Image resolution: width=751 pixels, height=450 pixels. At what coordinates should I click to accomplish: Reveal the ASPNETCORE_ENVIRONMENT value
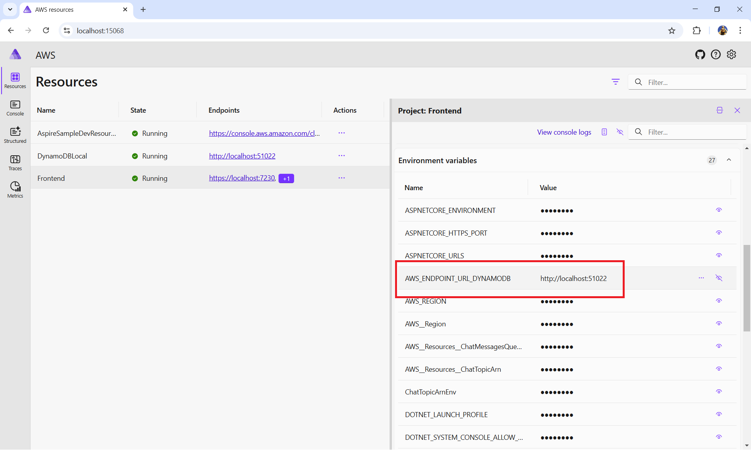(719, 210)
